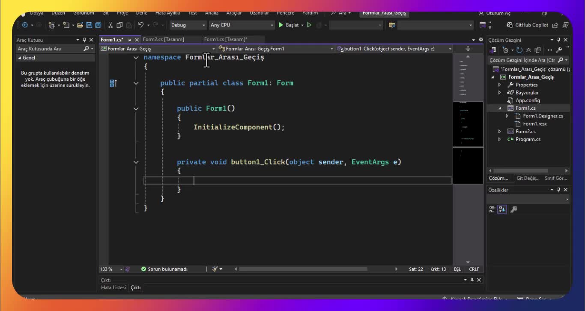
Task: Open the Formlar_Arası_Geçiş.Form1 type dropdown
Action: pyautogui.click(x=276, y=49)
